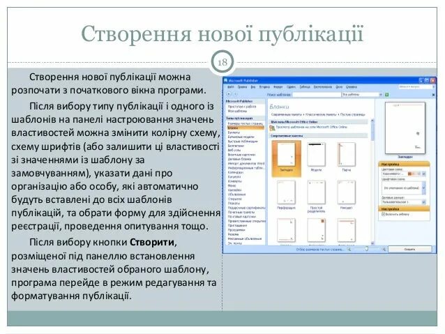Open the Формат menu
Viewport: 445px width, 334px height.
click(278, 87)
